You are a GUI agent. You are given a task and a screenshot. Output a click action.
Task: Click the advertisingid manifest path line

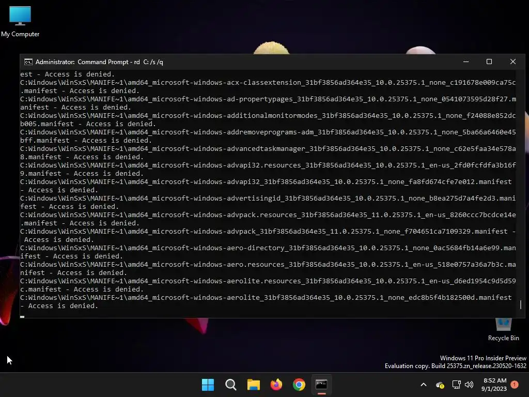point(268,198)
